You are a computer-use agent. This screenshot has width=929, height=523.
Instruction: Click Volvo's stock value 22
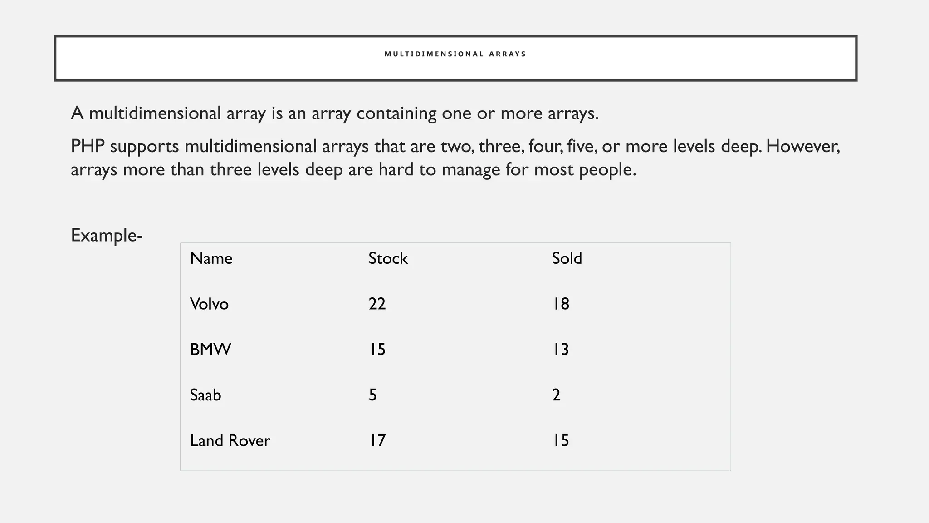377,304
